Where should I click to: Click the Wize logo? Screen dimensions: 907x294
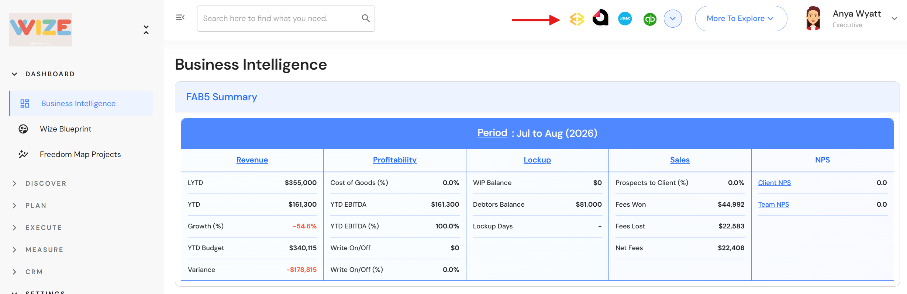coord(41,29)
